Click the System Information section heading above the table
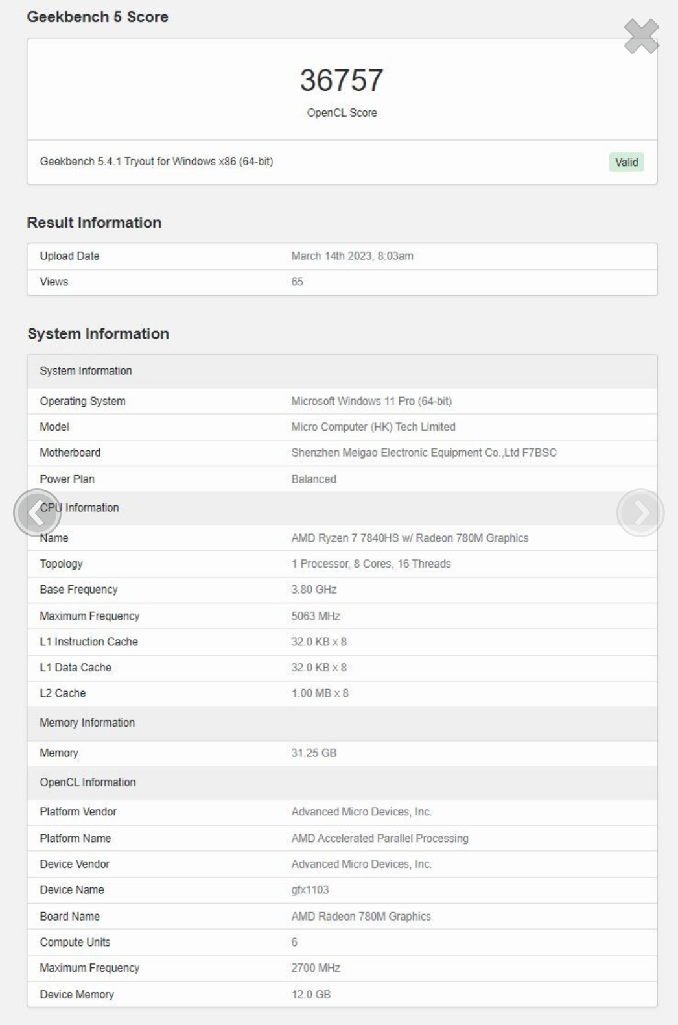Image resolution: width=678 pixels, height=1025 pixels. click(x=98, y=333)
